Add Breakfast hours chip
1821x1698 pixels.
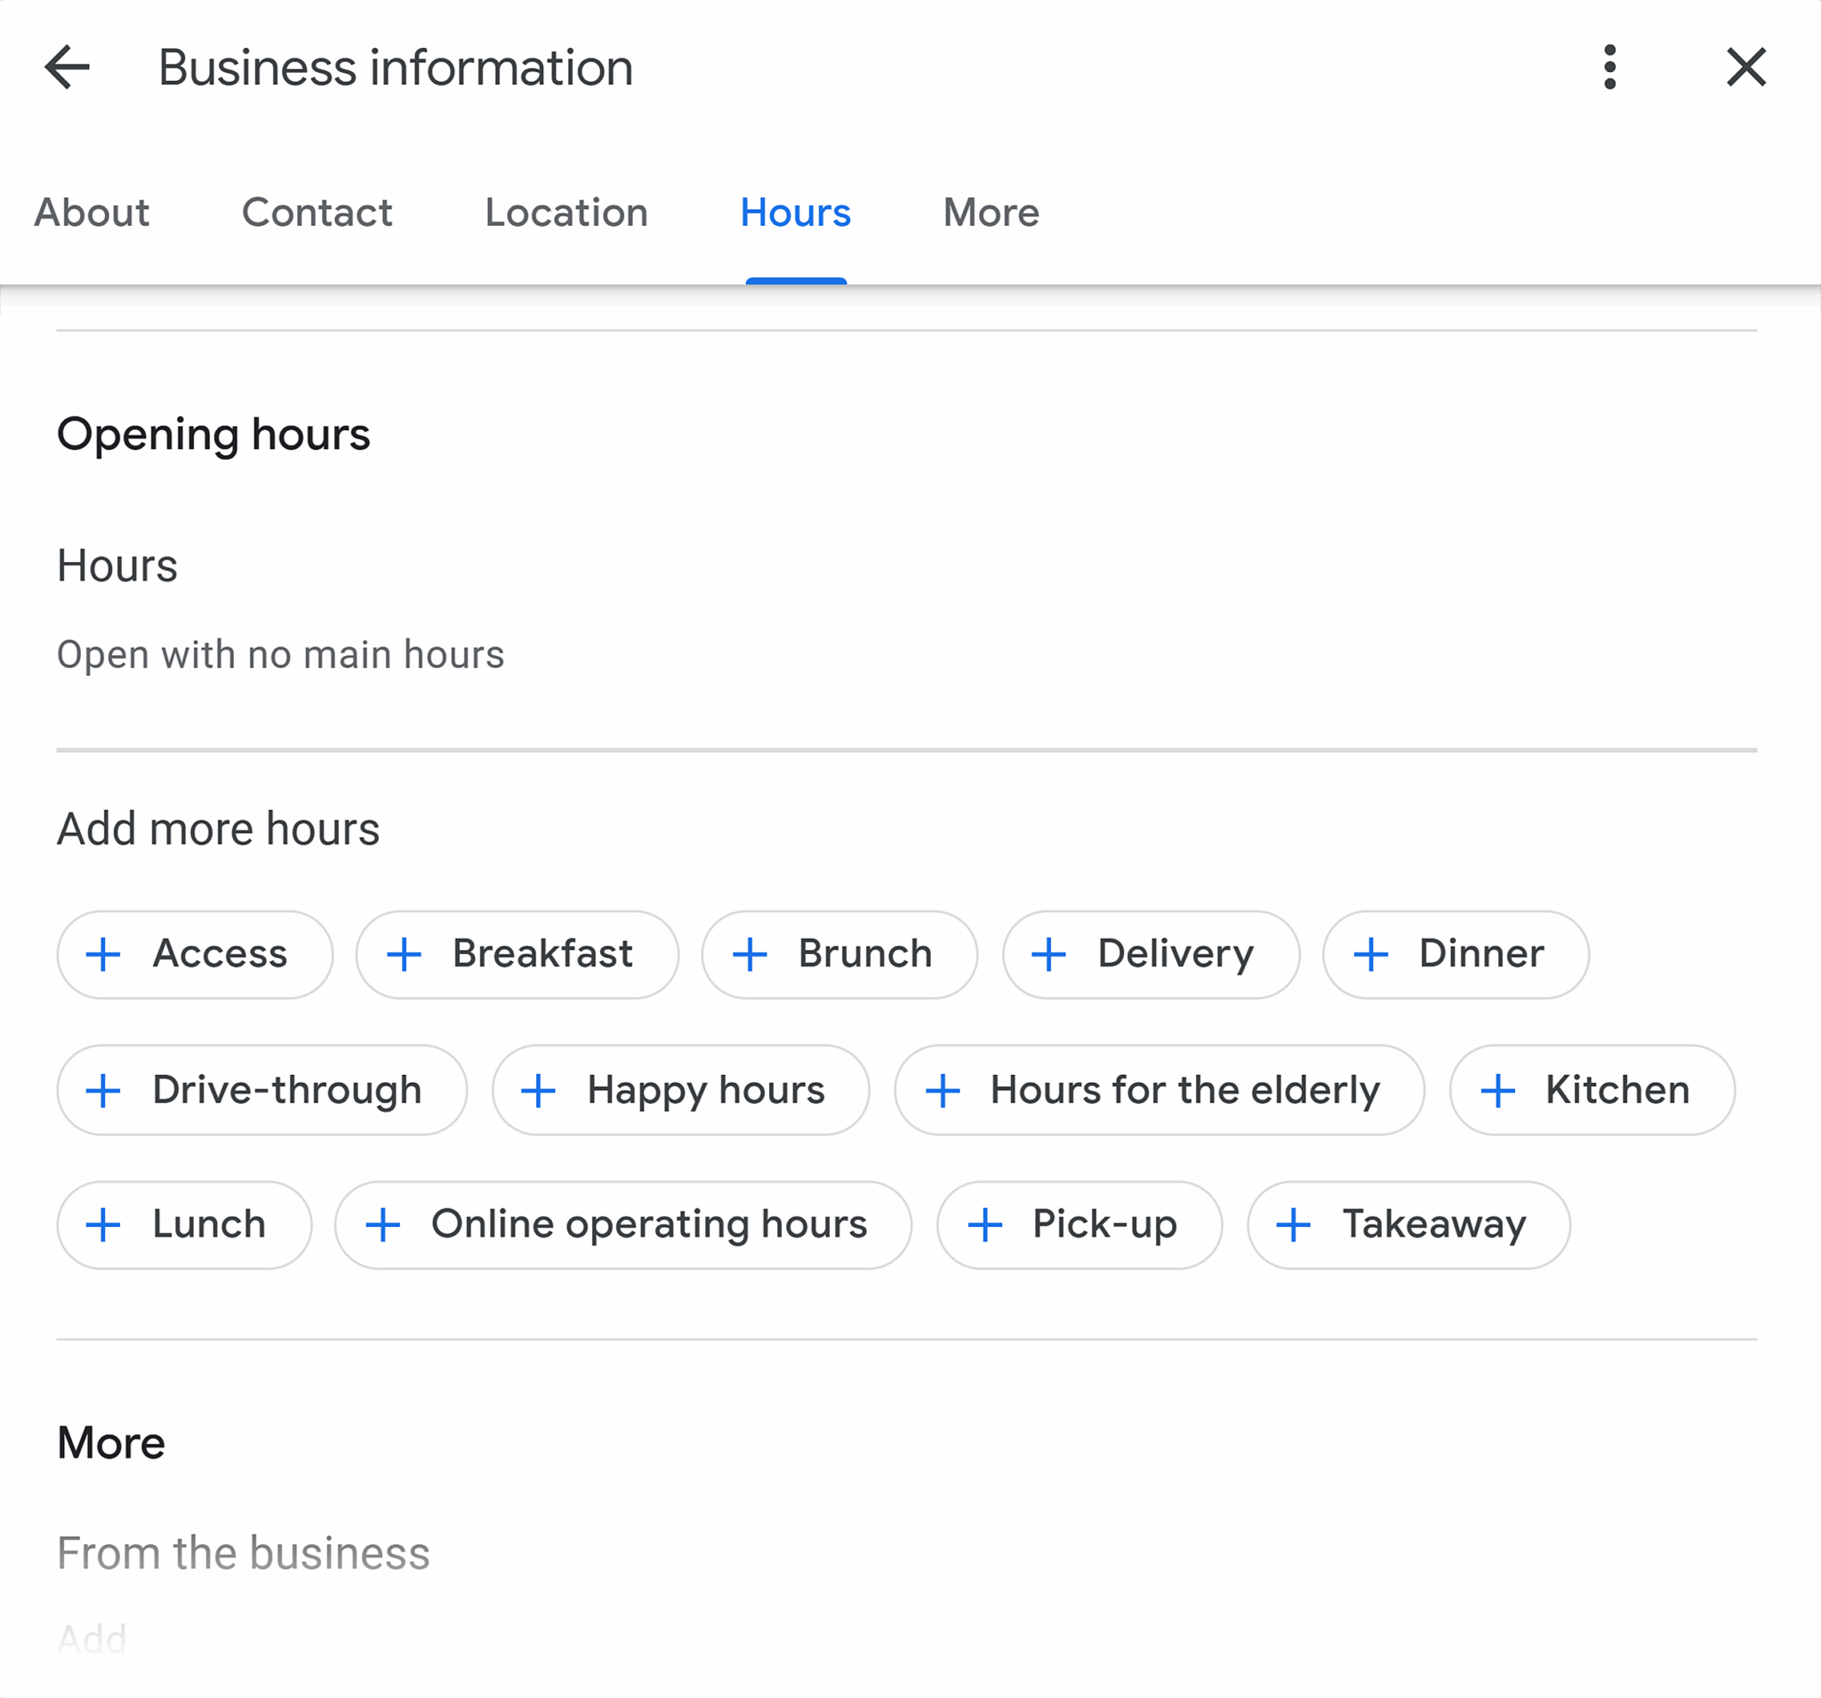click(x=517, y=954)
